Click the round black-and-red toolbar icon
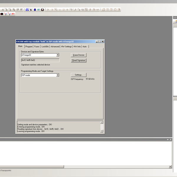The height and width of the screenshot is (177, 177). [x=42, y=9]
